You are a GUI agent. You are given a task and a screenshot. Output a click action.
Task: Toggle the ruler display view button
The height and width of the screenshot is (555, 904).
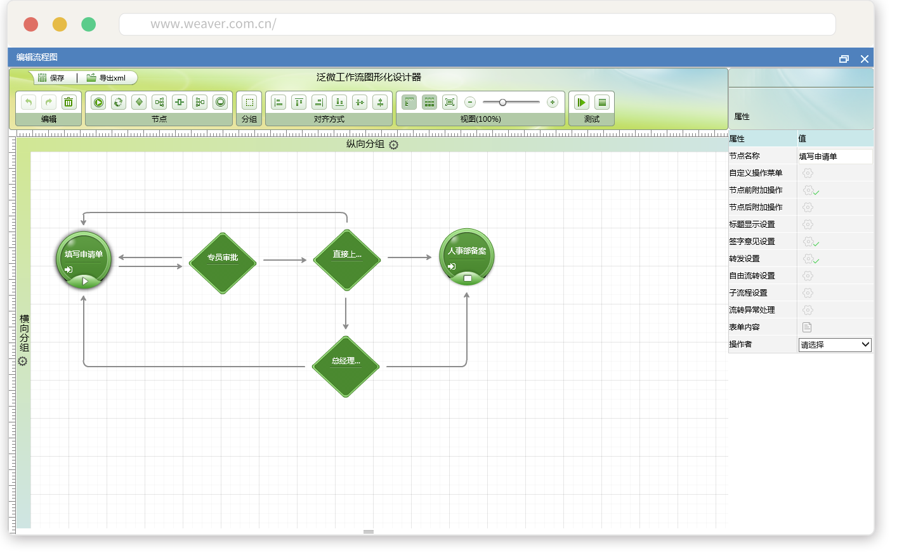click(x=409, y=102)
